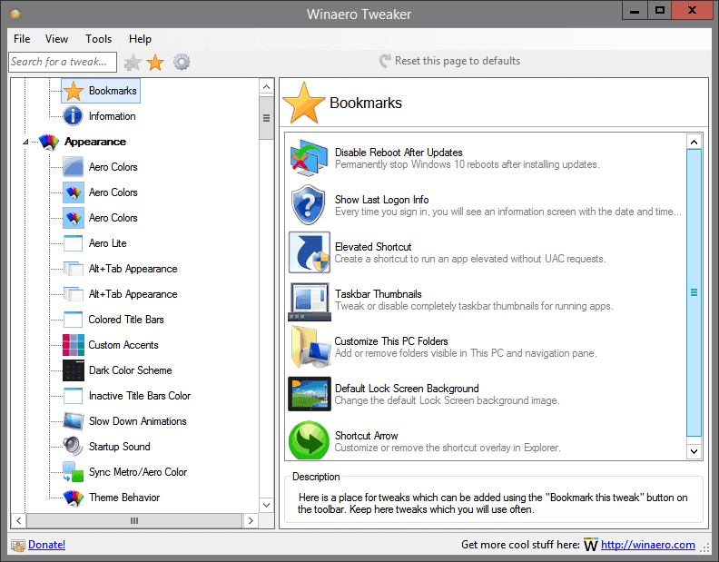Click the tree vertical scrollbar thumb
The height and width of the screenshot is (562, 719).
pos(266,118)
